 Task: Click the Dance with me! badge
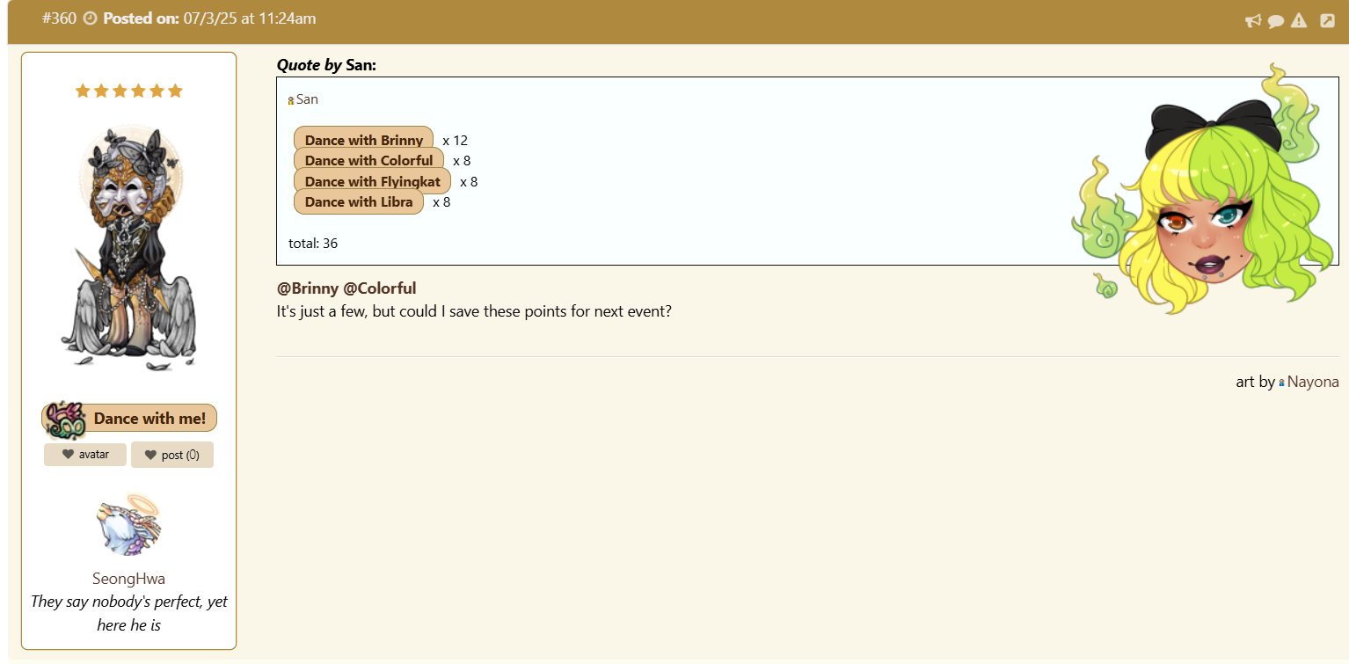point(129,419)
